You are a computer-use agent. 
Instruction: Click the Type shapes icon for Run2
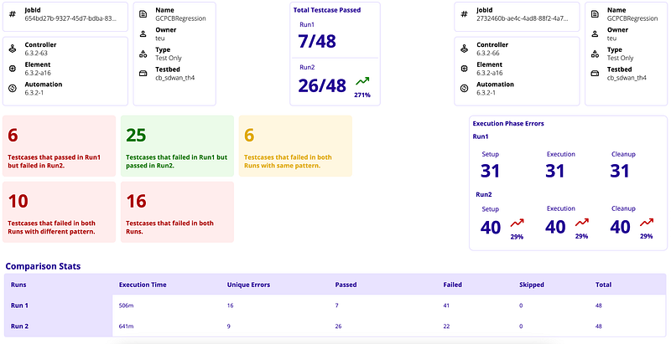click(595, 54)
